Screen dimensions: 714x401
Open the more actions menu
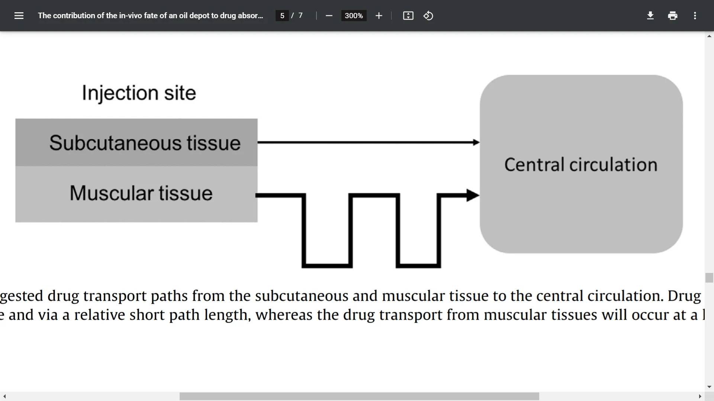(x=695, y=16)
